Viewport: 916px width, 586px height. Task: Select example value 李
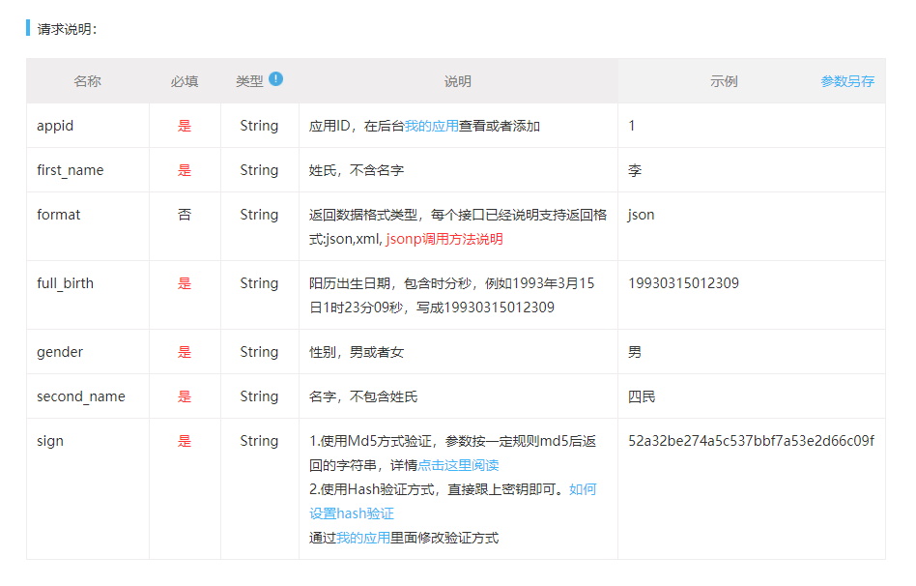(x=635, y=170)
